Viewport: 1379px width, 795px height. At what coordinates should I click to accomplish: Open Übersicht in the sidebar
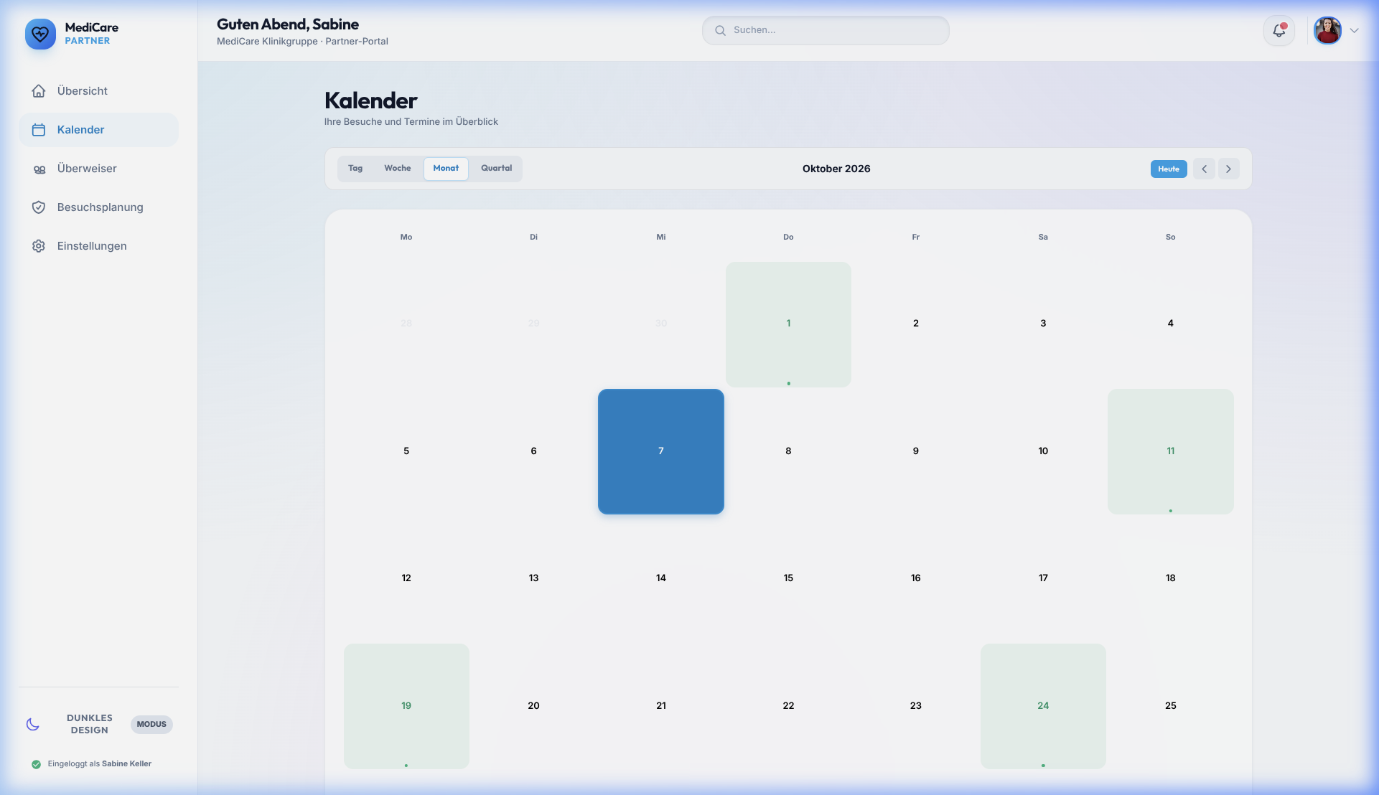pyautogui.click(x=98, y=91)
